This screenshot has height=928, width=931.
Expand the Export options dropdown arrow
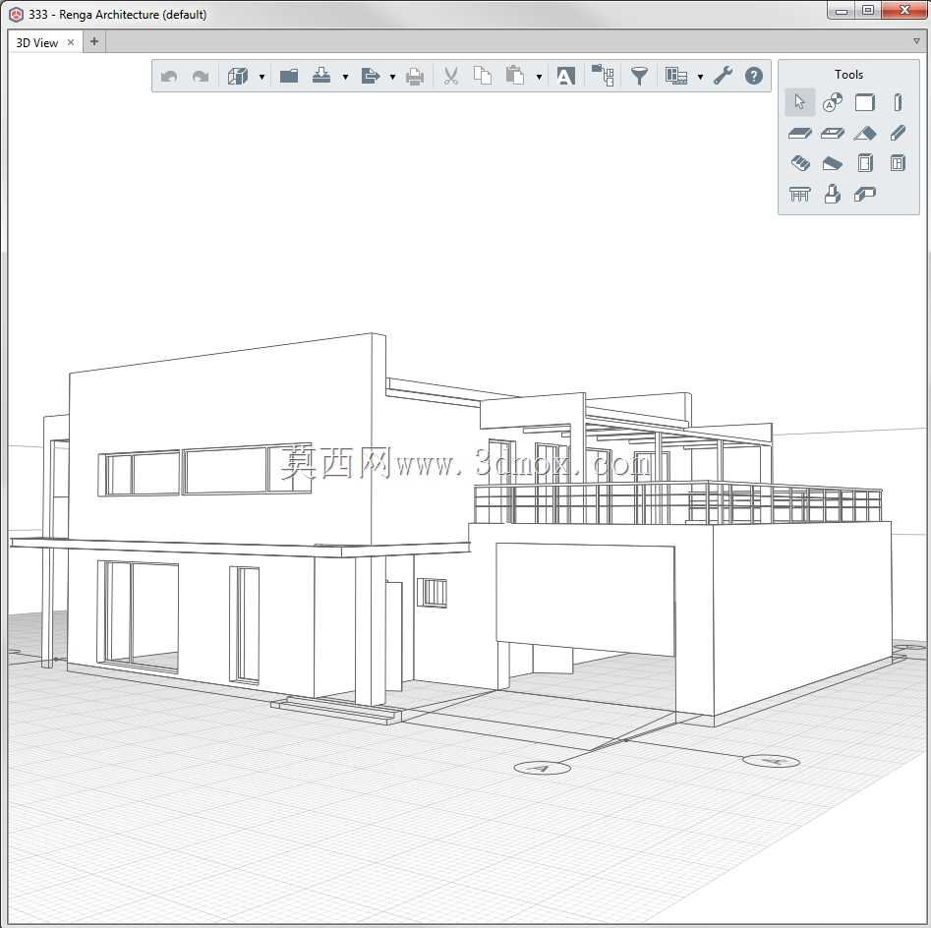pyautogui.click(x=392, y=77)
